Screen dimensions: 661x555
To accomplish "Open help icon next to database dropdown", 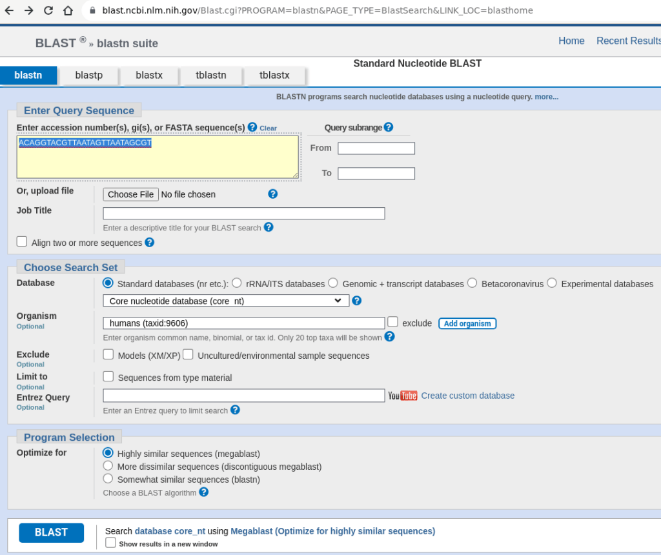I will [x=356, y=301].
